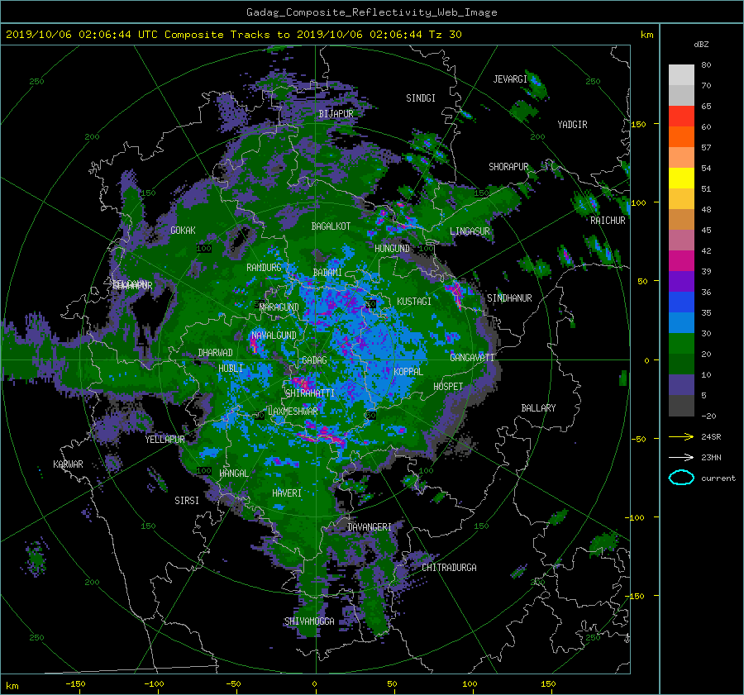
Task: Click the 24SR legend label
Action: 711,437
